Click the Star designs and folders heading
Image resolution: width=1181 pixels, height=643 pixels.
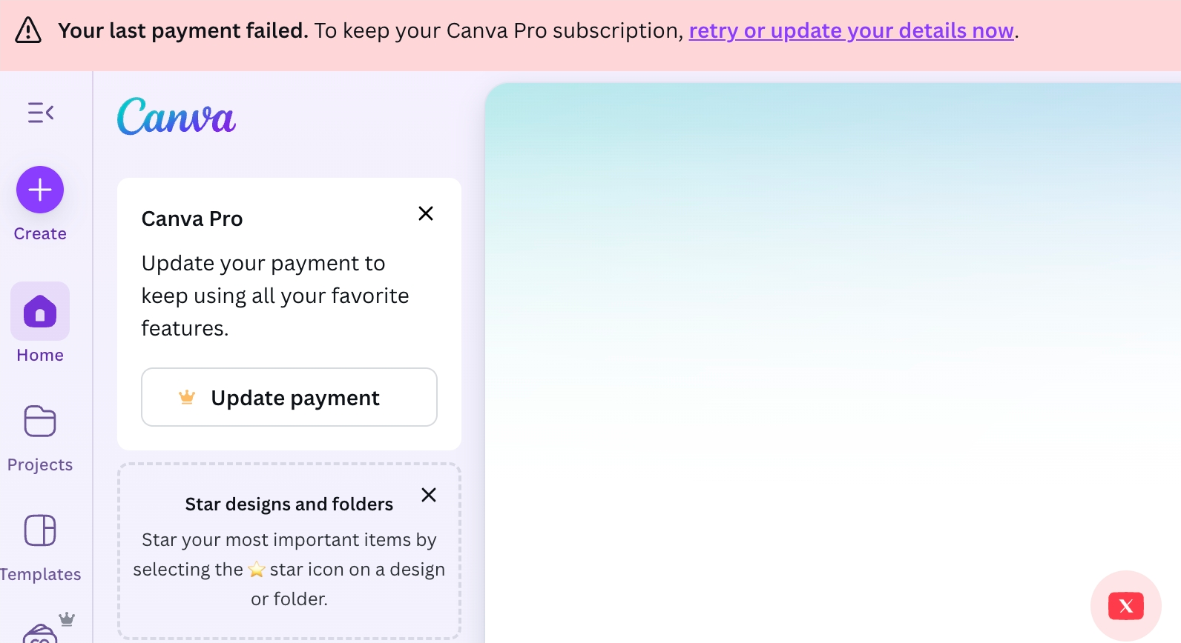(x=289, y=504)
